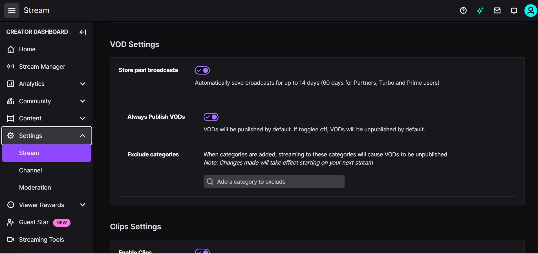The image size is (538, 254).
Task: Open the Stream Manager from the sidebar
Action: point(42,67)
